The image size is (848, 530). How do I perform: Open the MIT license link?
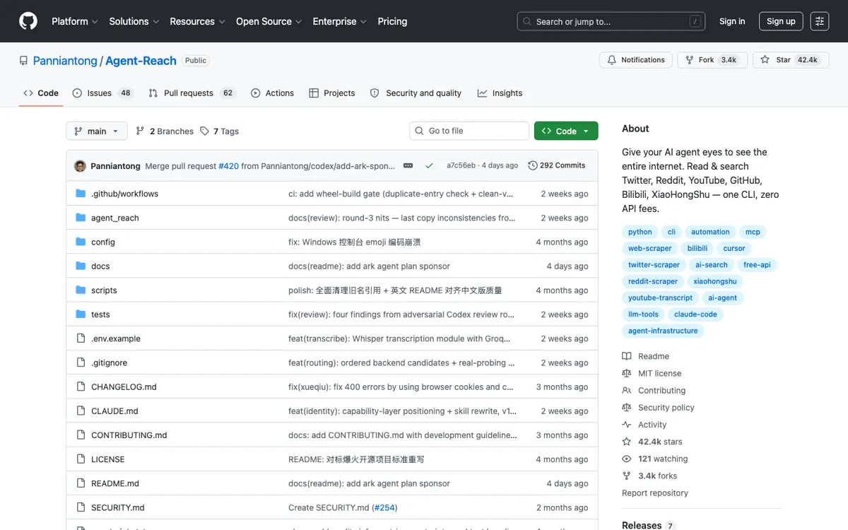point(652,373)
